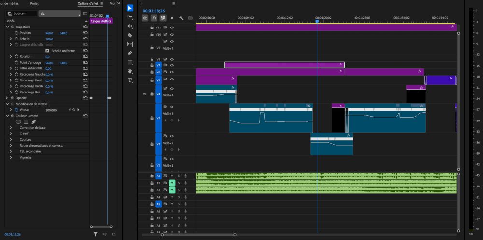Collapse the Trajectoire effect group
483x240 pixels.
tap(7, 27)
